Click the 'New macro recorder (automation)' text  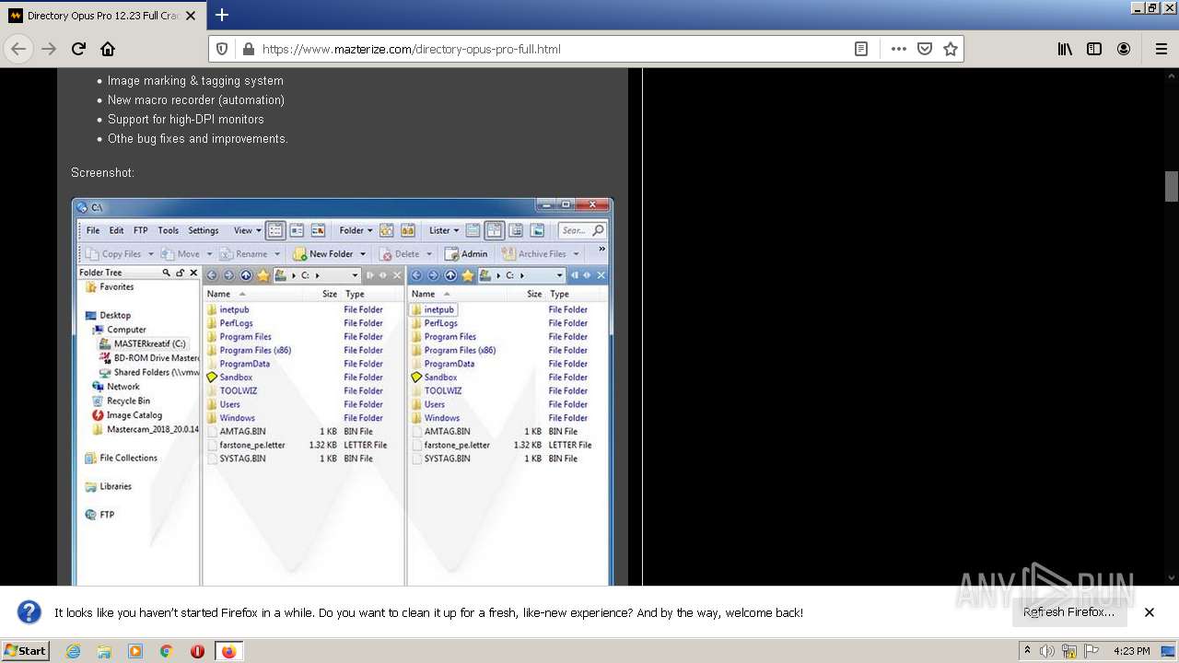[196, 100]
